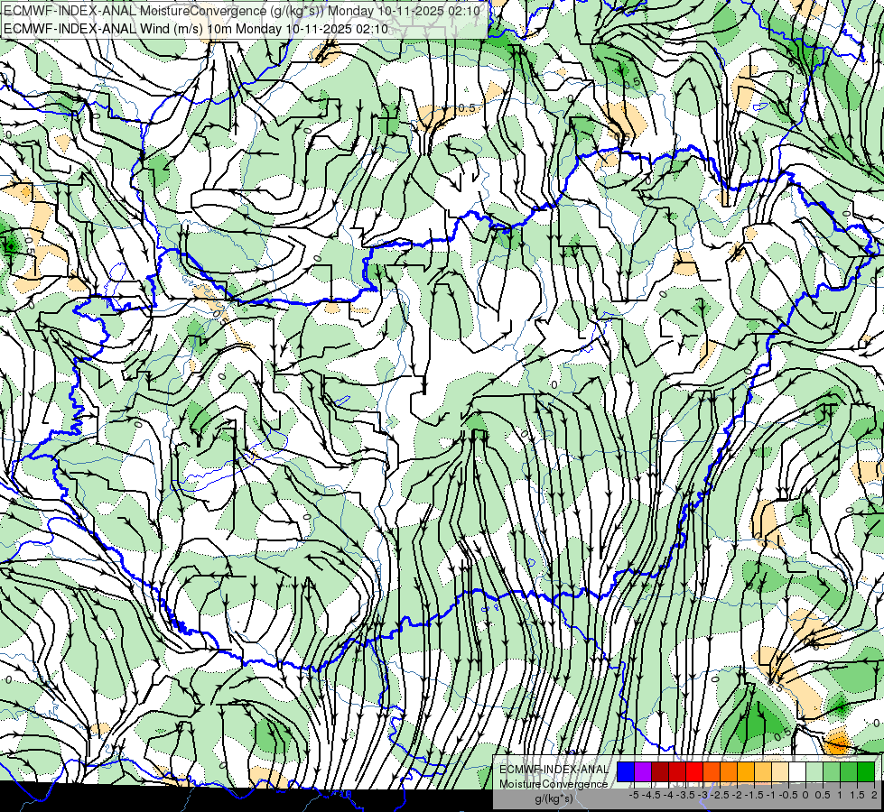Click the 1.5 value on the scale

(858, 795)
